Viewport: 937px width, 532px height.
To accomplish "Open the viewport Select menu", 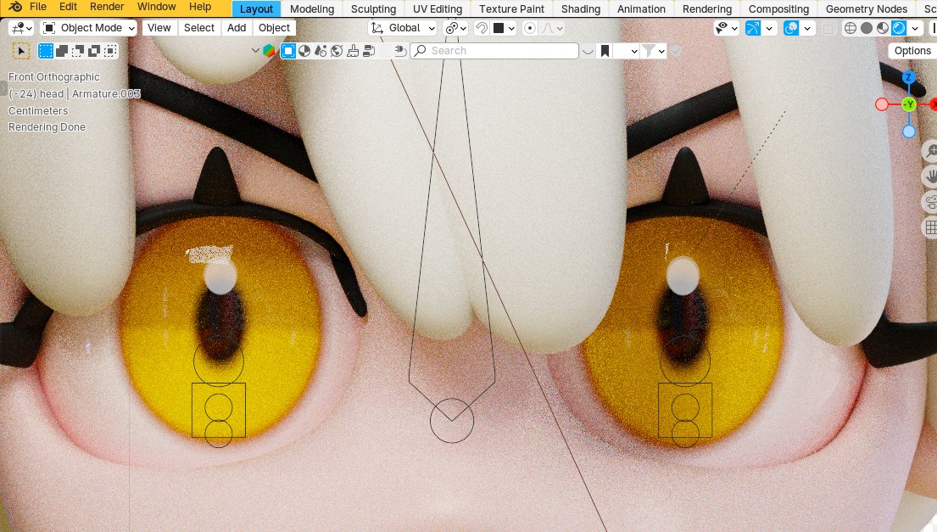I will tap(199, 28).
